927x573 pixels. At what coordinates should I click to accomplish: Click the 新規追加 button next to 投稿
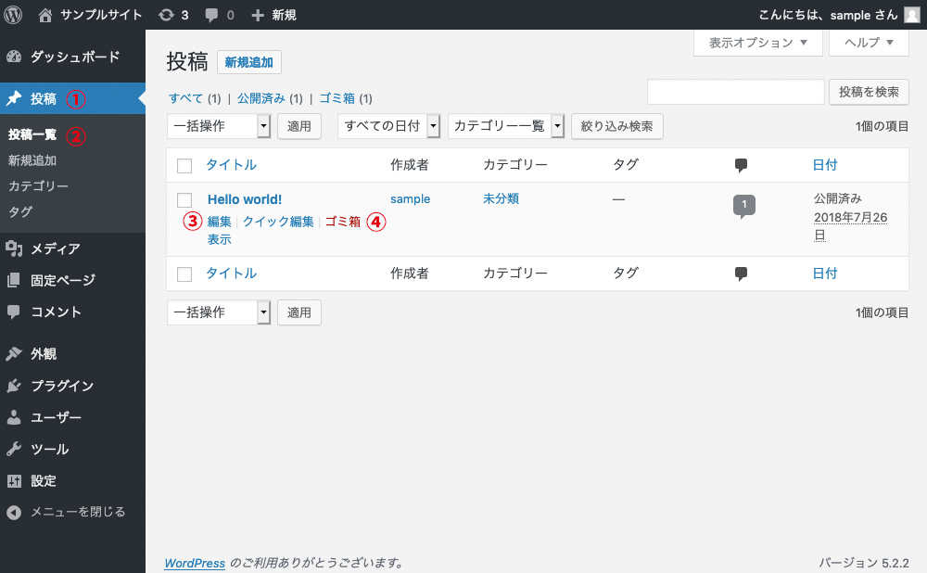[x=248, y=61]
